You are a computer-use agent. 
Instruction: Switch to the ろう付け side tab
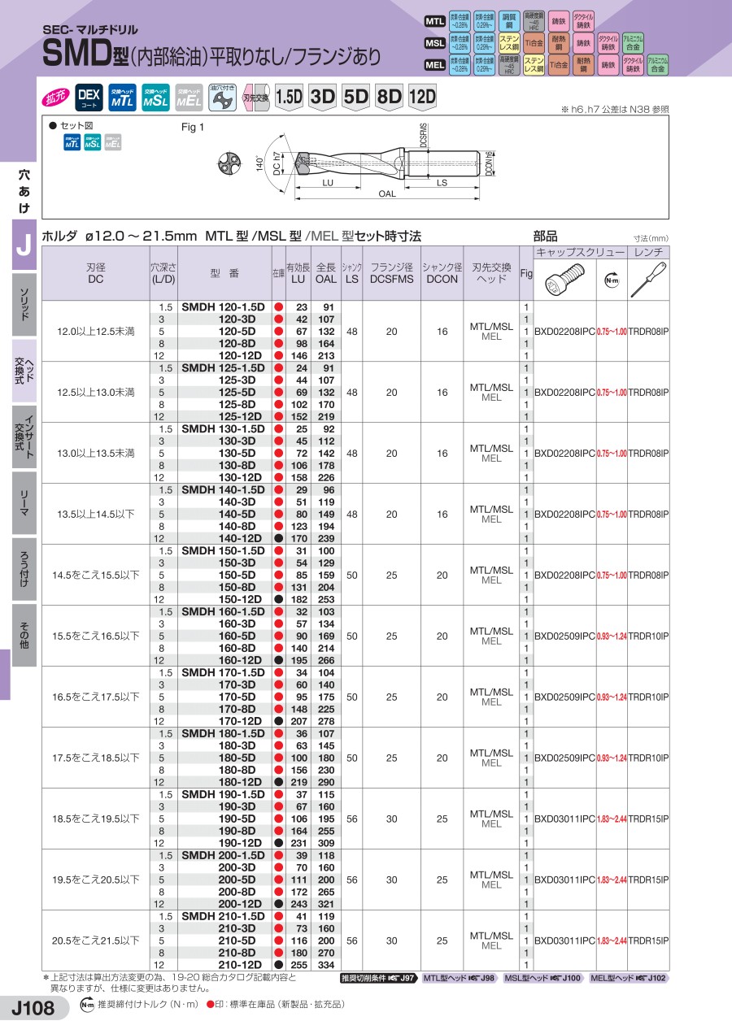(24, 568)
